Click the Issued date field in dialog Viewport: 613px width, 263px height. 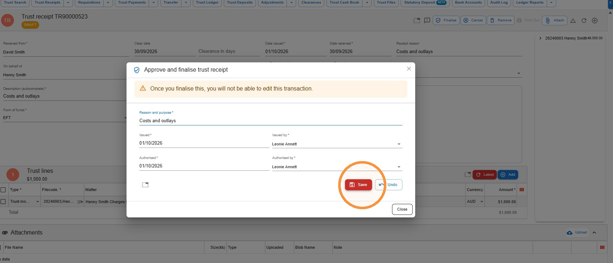coord(204,143)
